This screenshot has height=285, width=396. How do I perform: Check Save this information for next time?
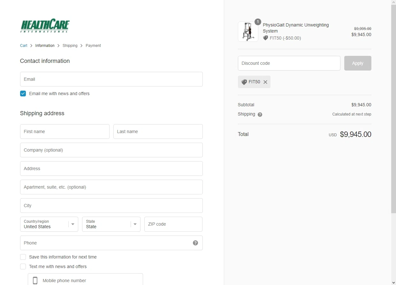tap(23, 257)
